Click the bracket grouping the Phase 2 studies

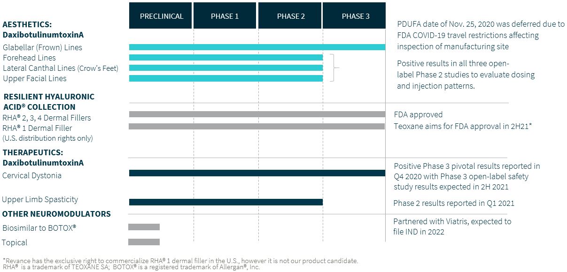pos(334,68)
